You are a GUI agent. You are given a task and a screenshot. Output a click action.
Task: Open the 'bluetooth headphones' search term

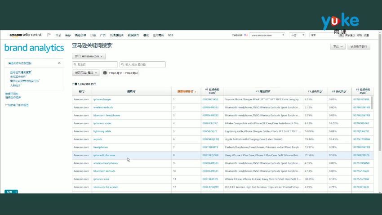(x=107, y=115)
